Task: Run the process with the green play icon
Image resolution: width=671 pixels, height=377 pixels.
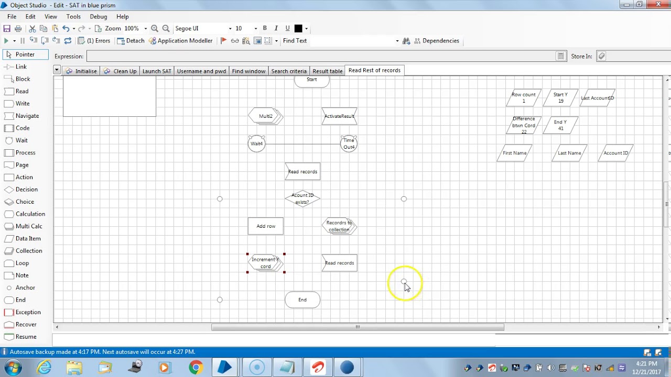Action: coord(6,41)
